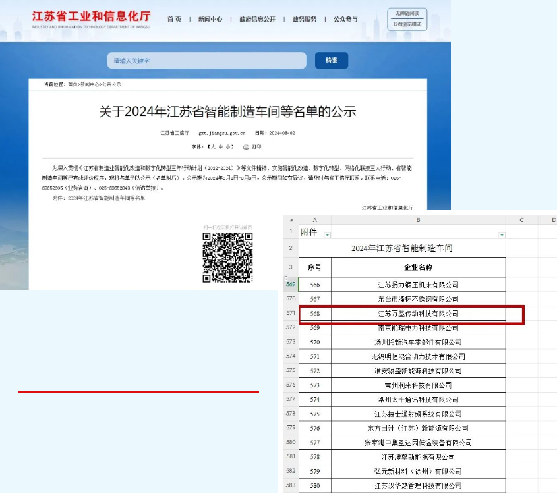Click the 检索 search button
This screenshot has height=494, width=557.
[x=332, y=61]
